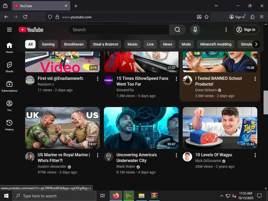Start voice search with the microphone icon
The image size is (268, 201).
click(x=195, y=30)
